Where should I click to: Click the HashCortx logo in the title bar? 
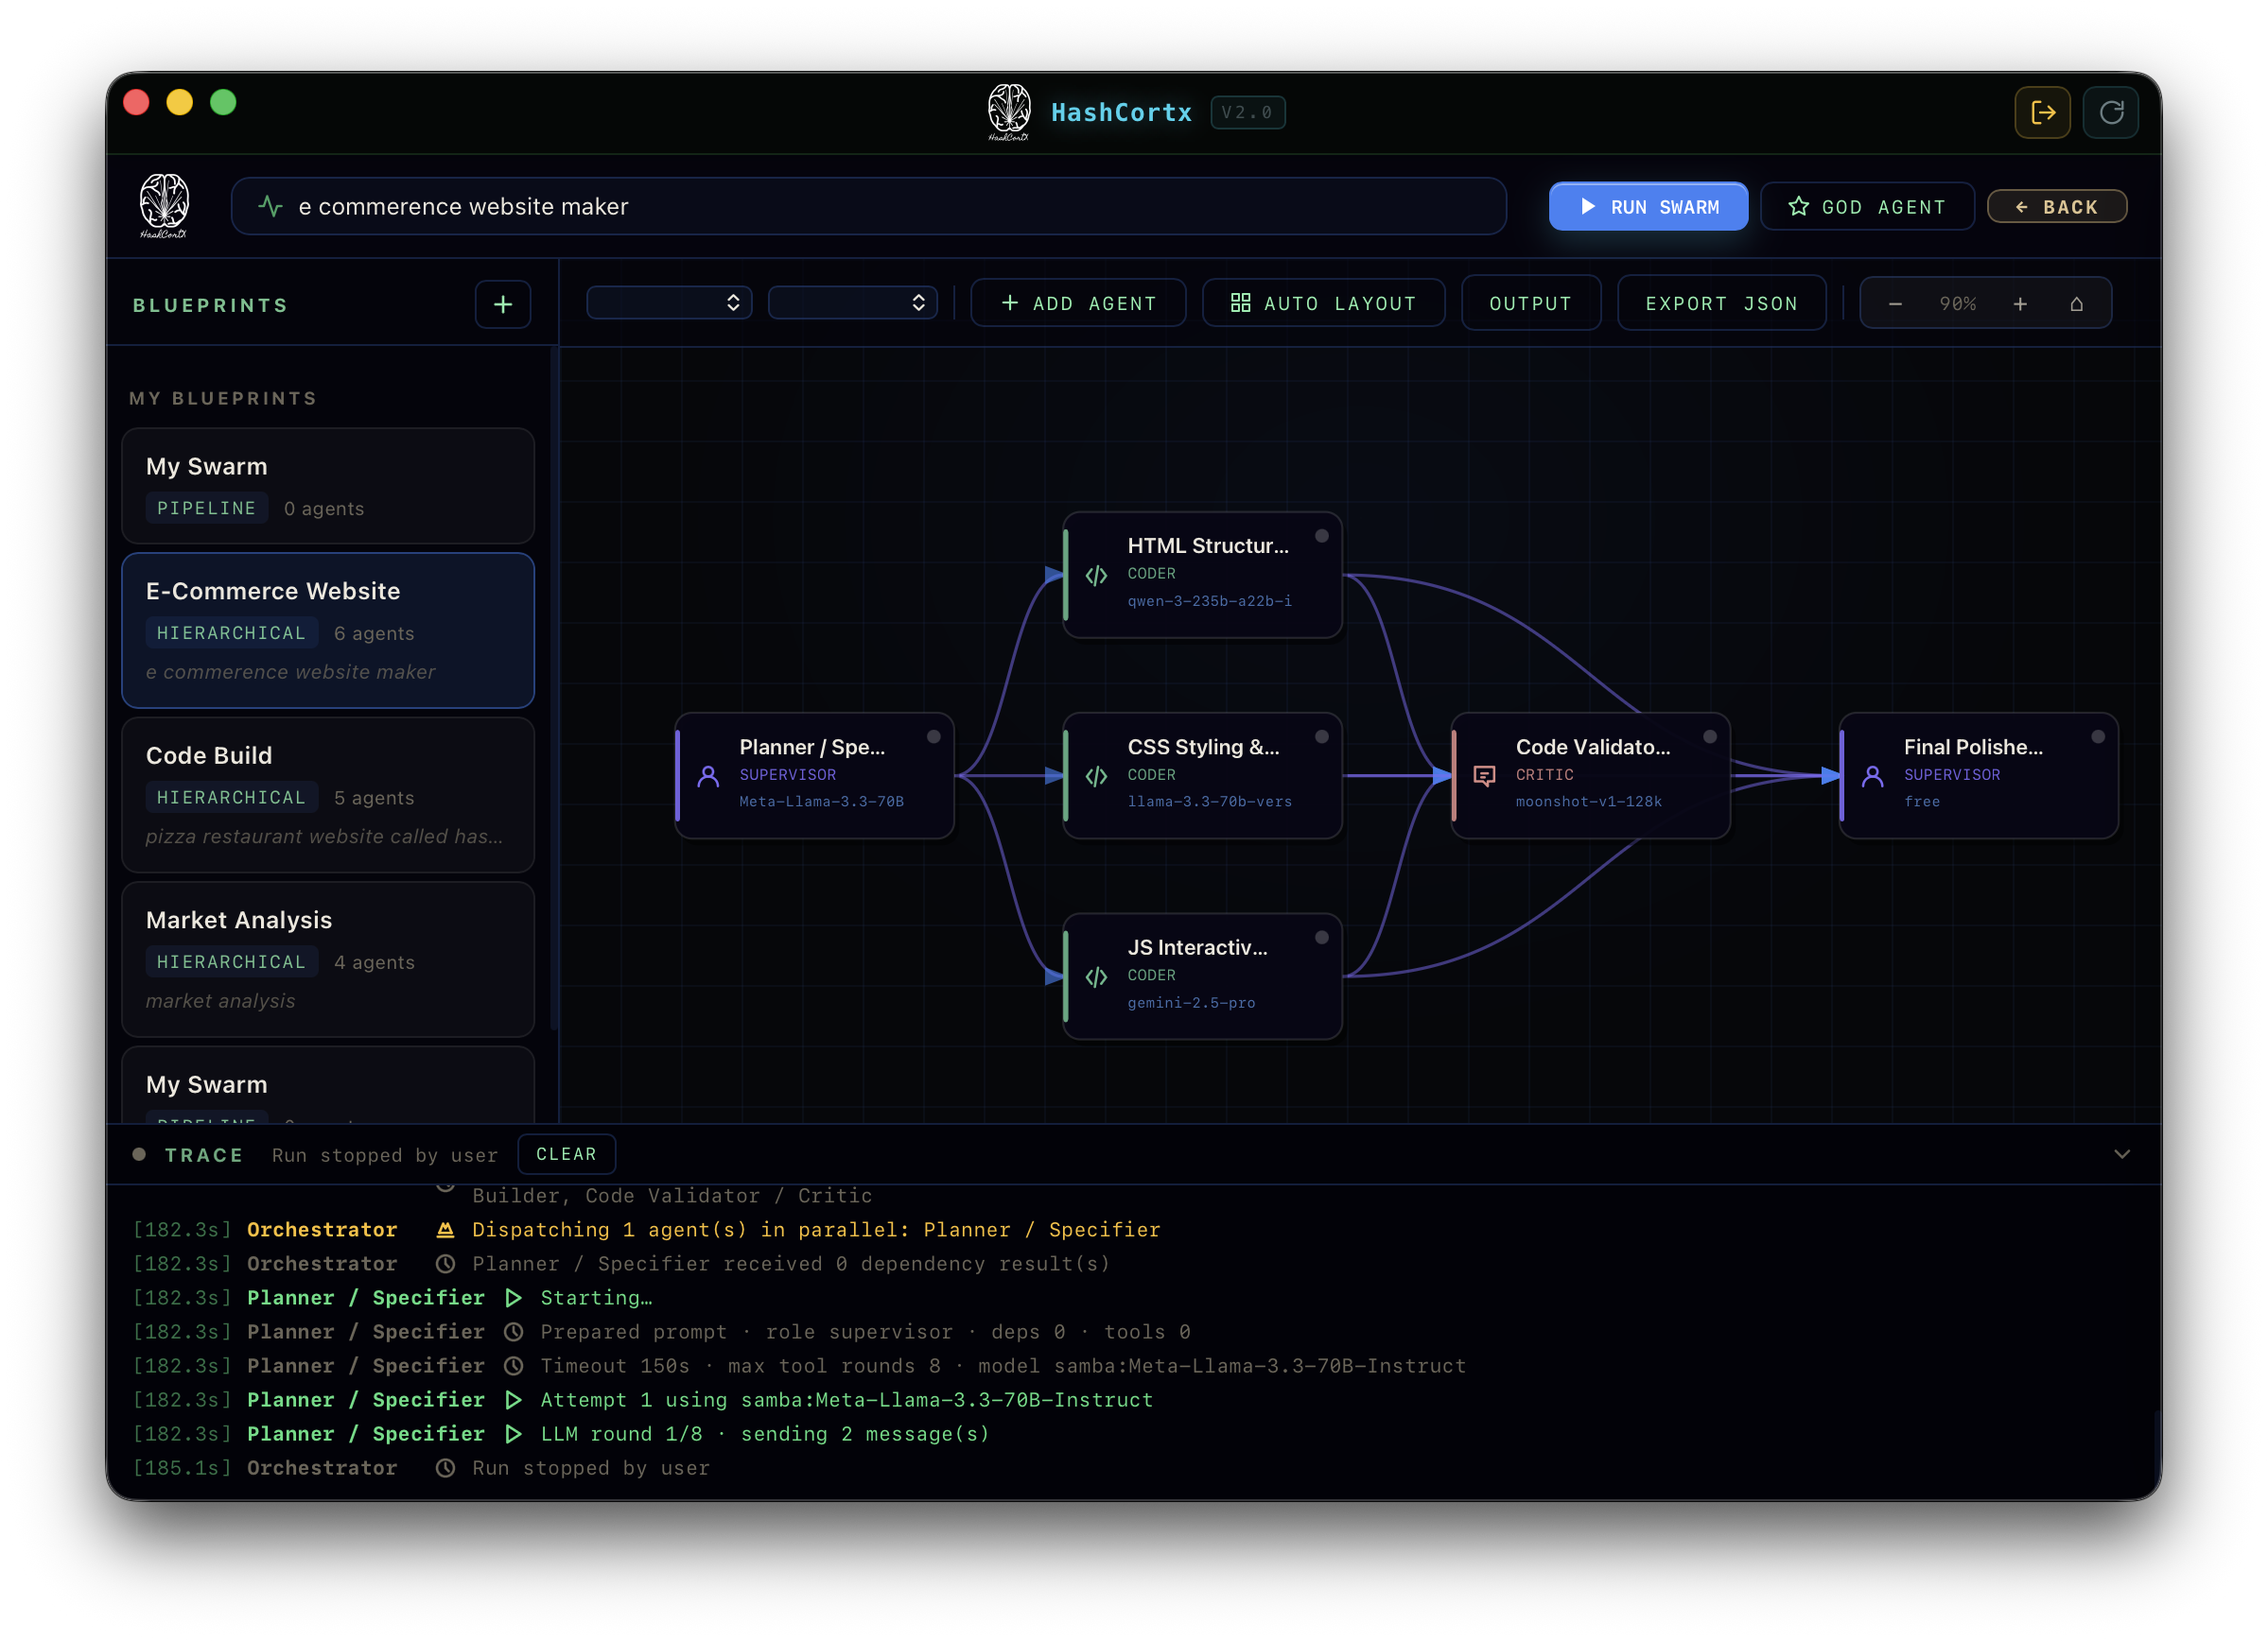(1008, 112)
